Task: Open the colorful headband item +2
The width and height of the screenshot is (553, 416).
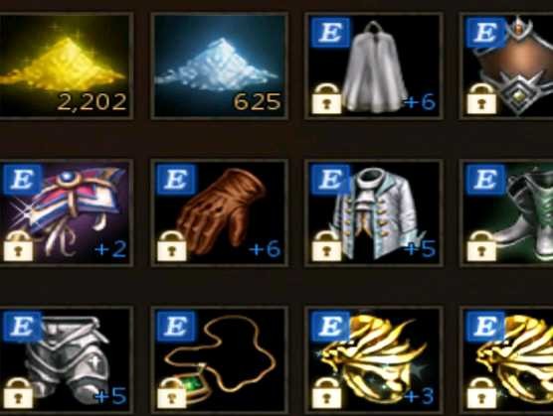Action: coord(66,212)
